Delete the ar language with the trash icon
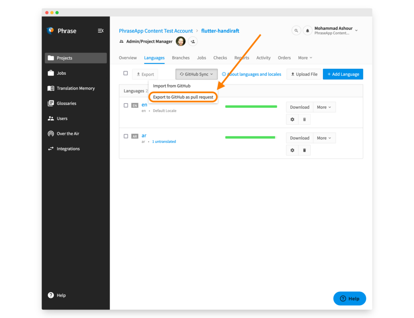414x318 pixels. 304,150
